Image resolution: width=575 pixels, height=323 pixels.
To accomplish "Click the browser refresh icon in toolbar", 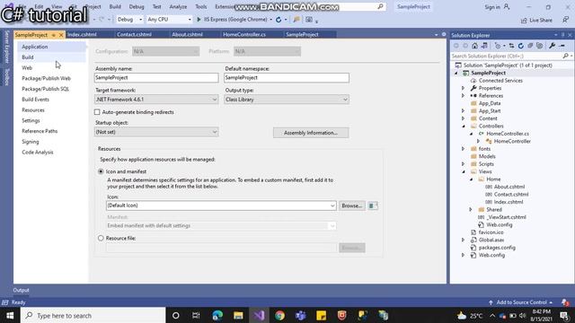I will click(x=279, y=20).
